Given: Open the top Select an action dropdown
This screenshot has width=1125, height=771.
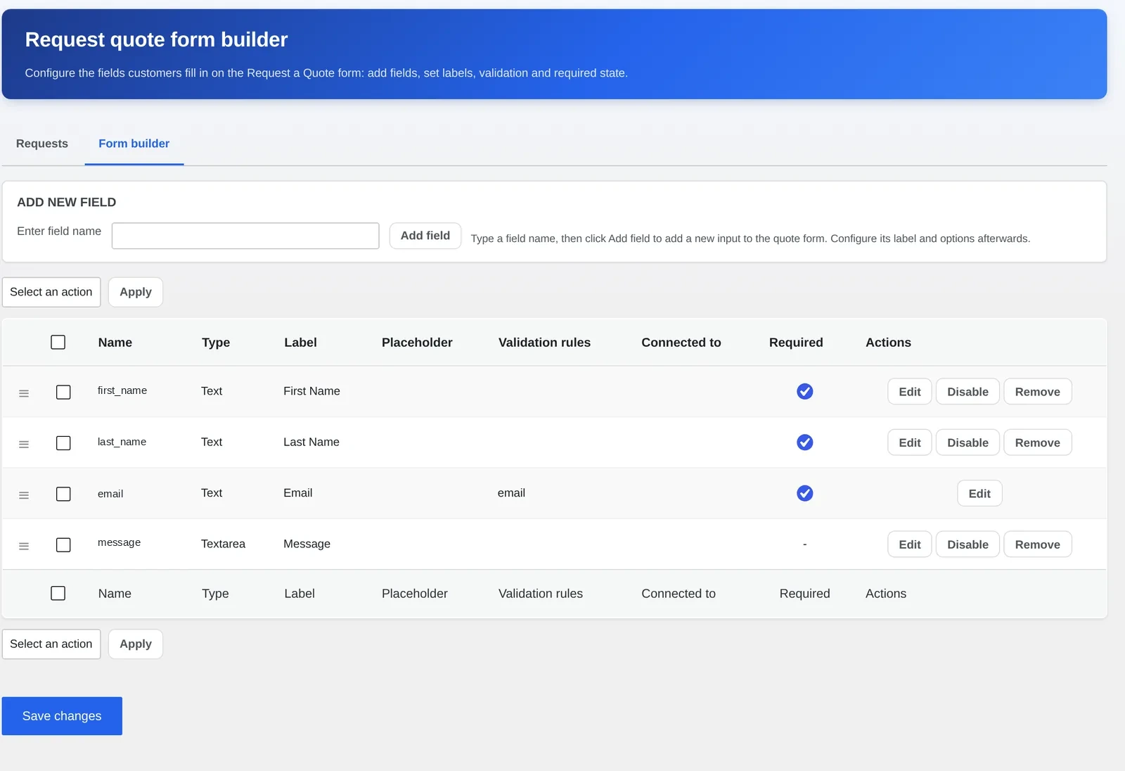Looking at the screenshot, I should click(x=51, y=292).
